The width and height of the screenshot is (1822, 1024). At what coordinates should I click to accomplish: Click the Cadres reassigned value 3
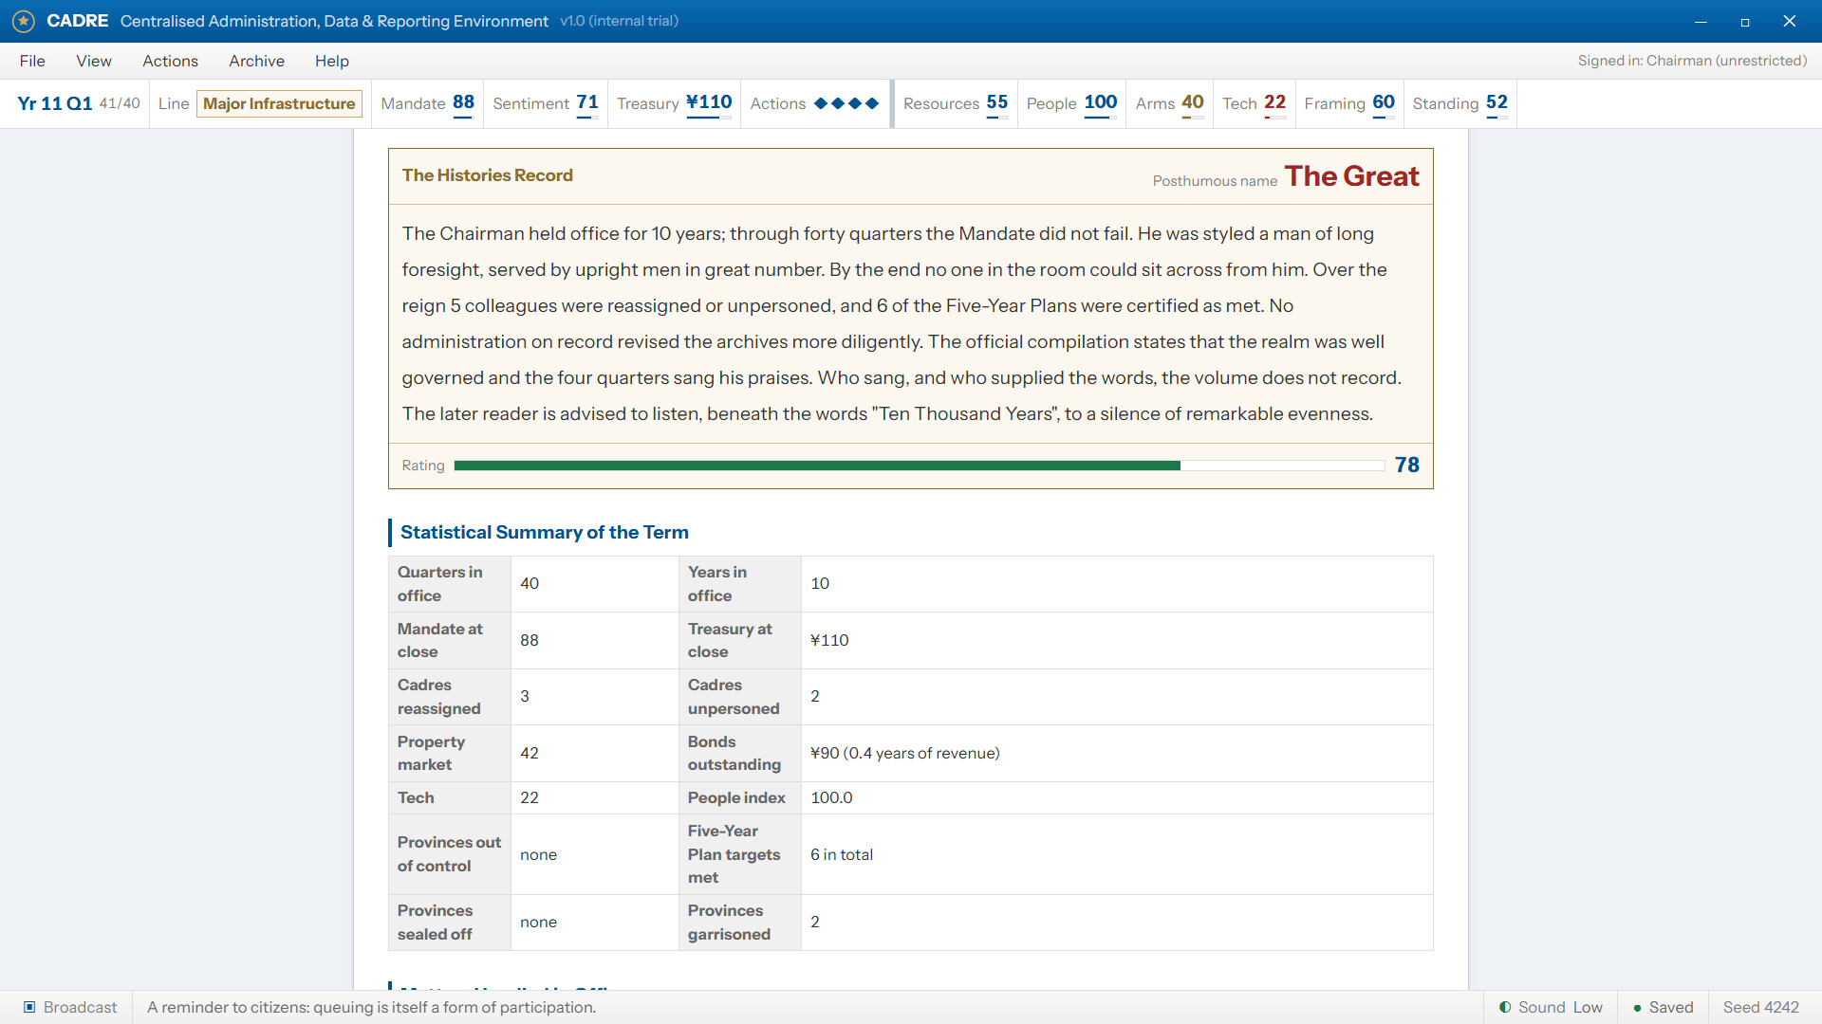(x=595, y=697)
